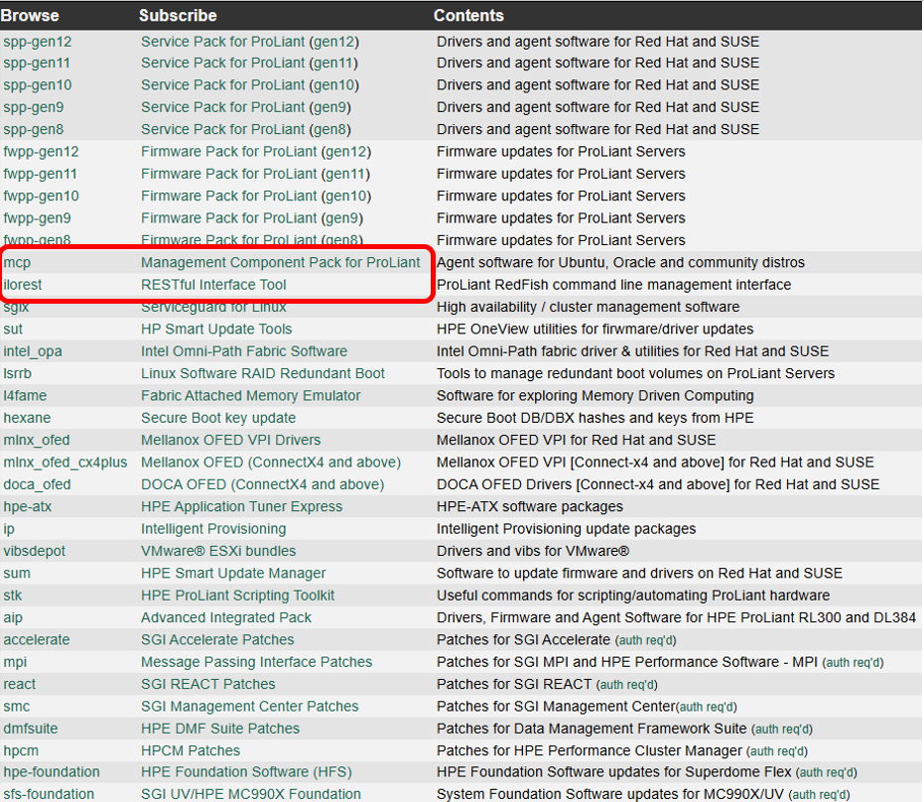
Task: Browse the react repository
Action: 20,685
